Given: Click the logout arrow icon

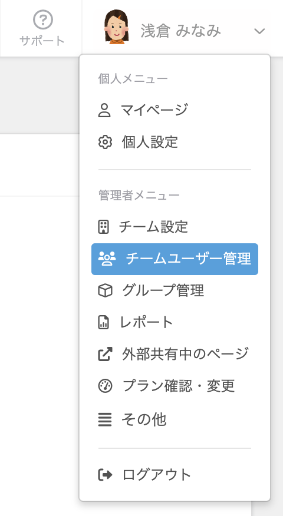Looking at the screenshot, I should tap(105, 475).
